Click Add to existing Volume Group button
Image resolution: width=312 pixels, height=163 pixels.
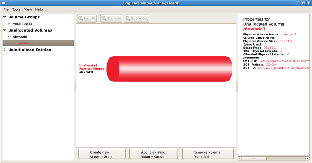(x=154, y=154)
